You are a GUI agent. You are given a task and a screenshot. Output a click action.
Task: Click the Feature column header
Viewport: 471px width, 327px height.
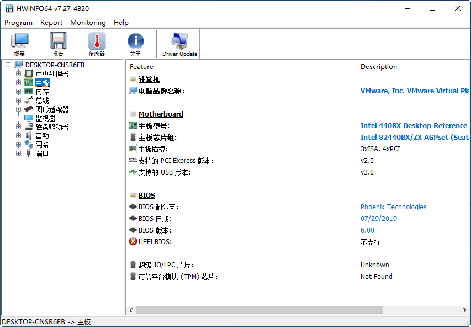pos(242,67)
